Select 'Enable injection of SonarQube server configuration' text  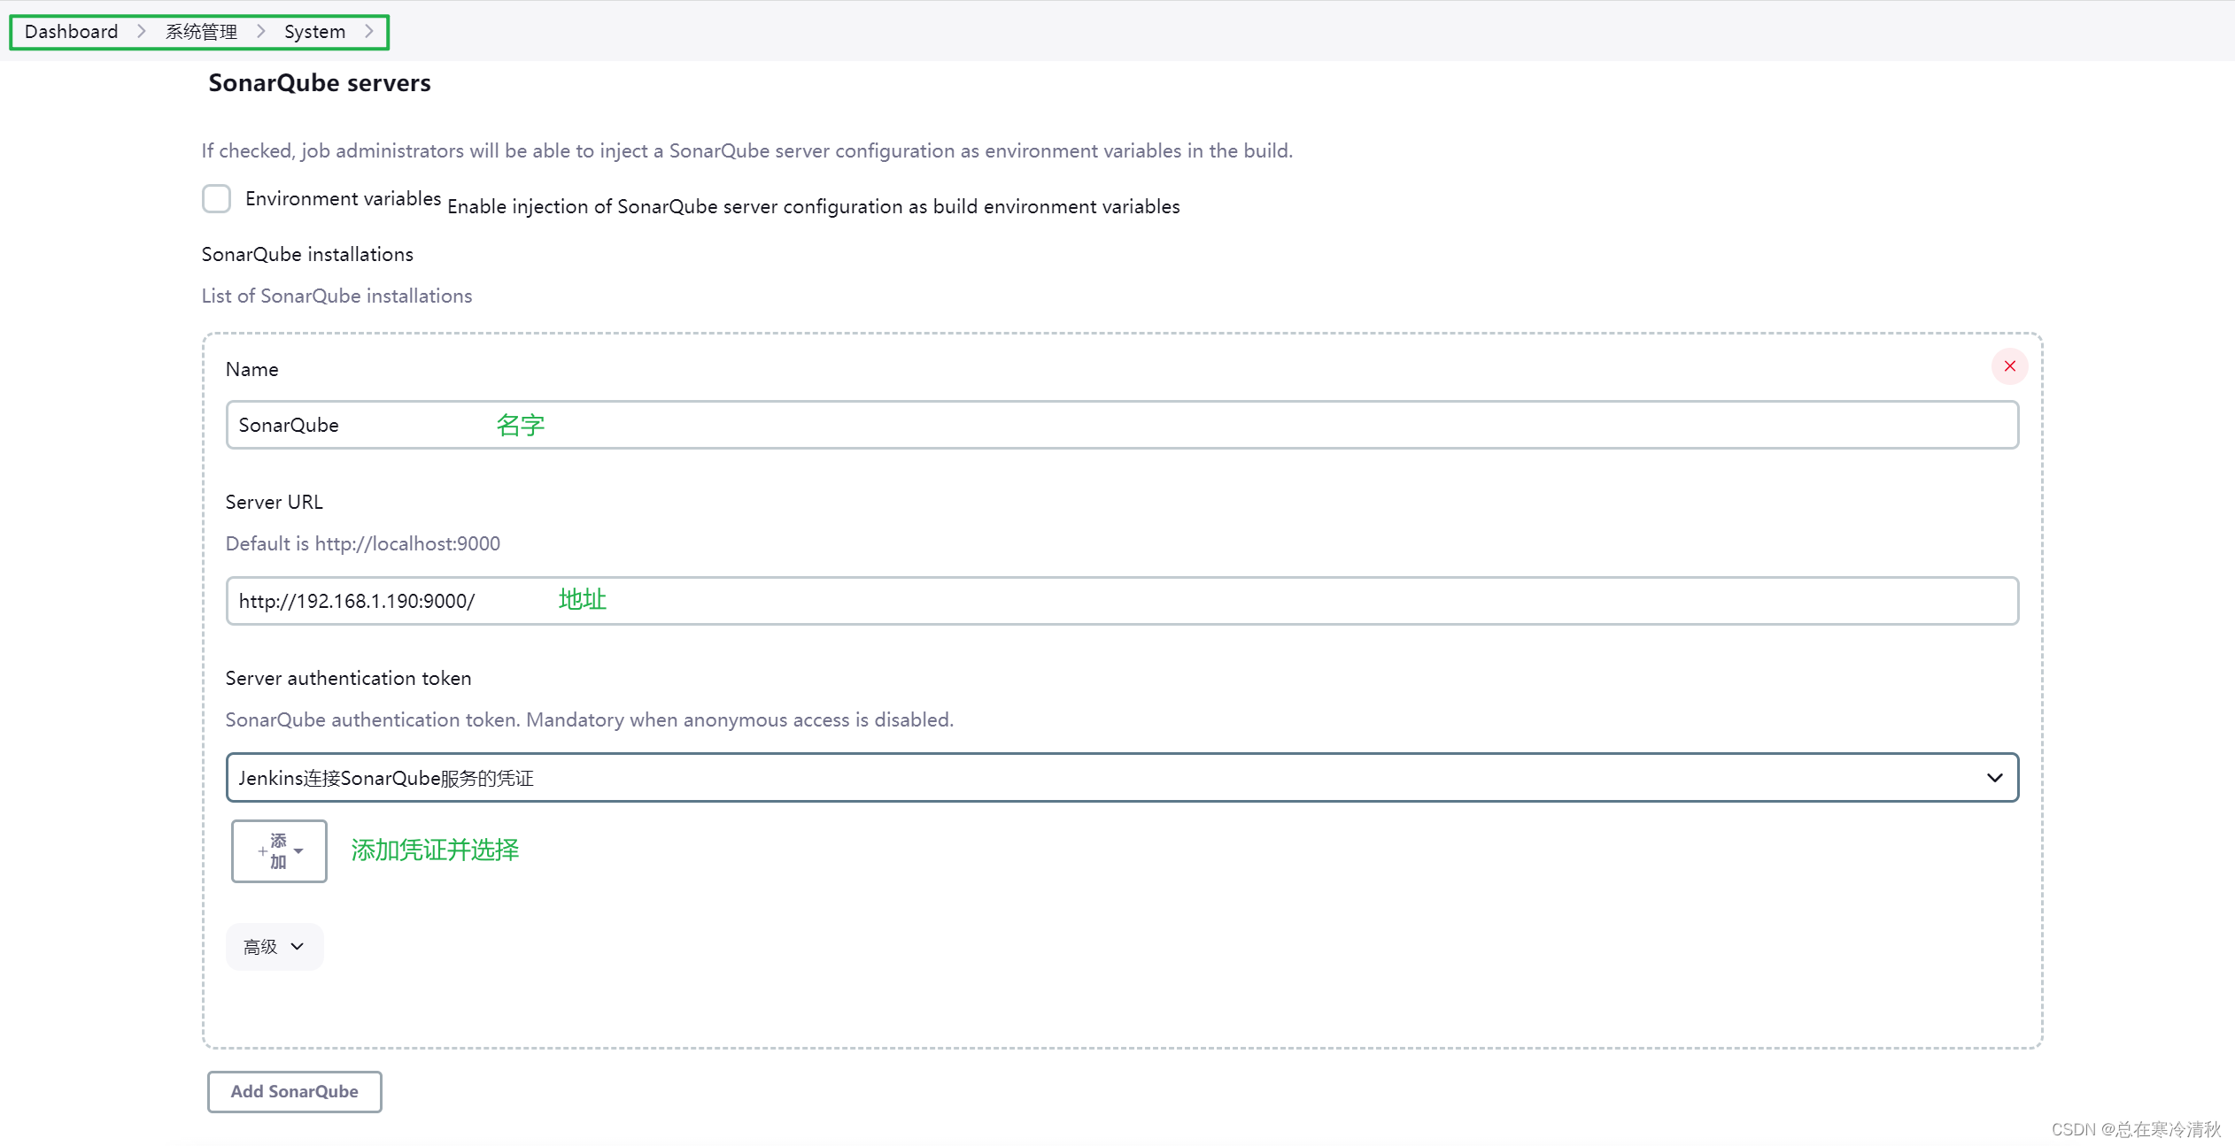click(x=814, y=207)
